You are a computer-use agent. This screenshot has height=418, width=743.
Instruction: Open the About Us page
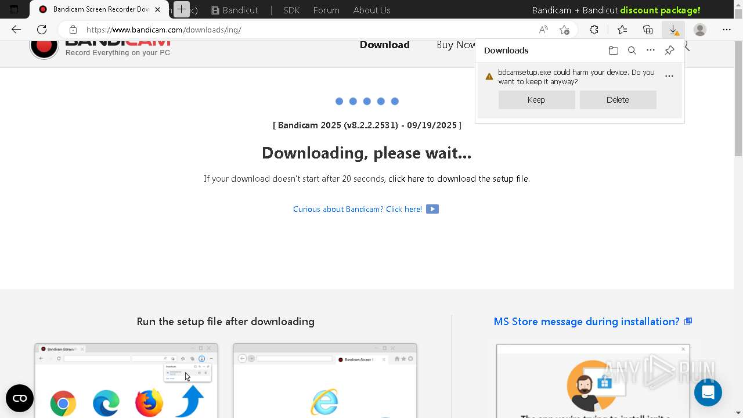371,10
